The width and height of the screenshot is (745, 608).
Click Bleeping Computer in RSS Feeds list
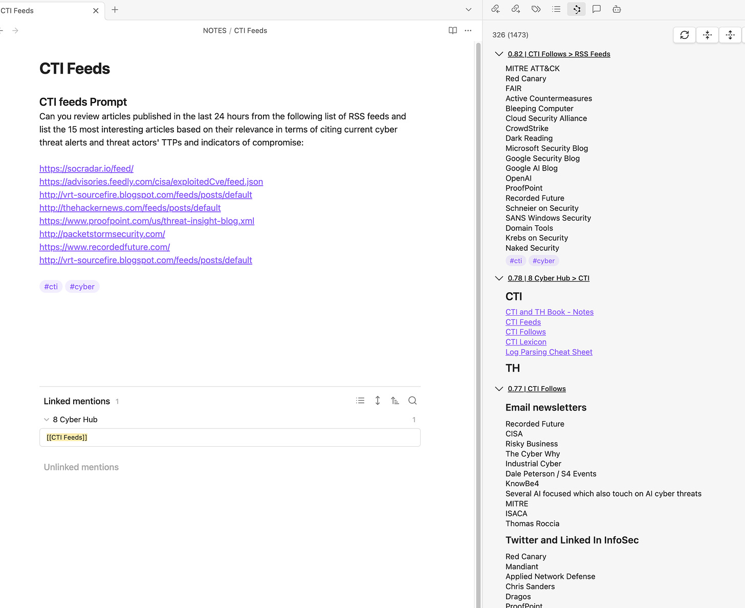[x=539, y=108]
